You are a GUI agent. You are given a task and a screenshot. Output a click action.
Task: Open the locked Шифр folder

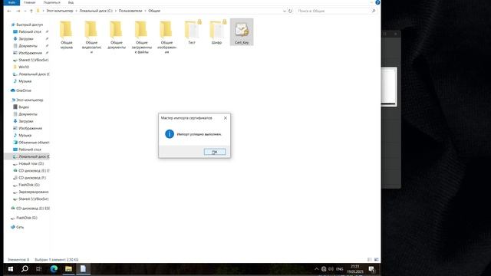coord(216,32)
